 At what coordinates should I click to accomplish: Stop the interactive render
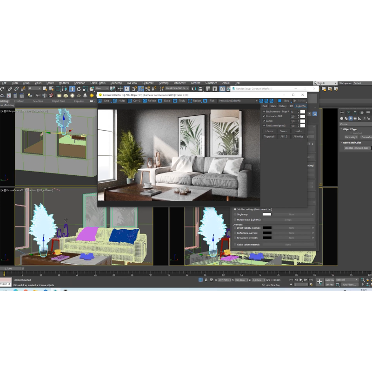point(286,100)
